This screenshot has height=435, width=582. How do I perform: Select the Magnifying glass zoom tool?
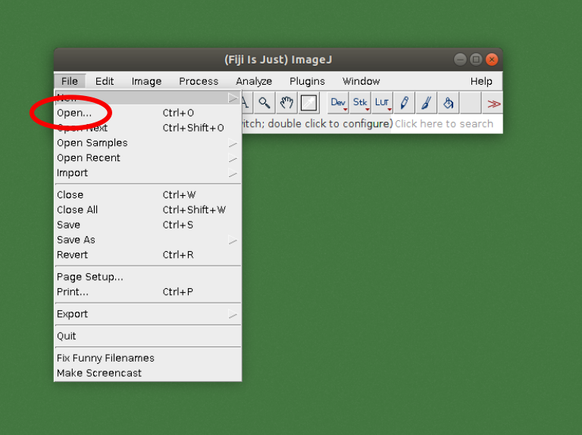pyautogui.click(x=264, y=103)
